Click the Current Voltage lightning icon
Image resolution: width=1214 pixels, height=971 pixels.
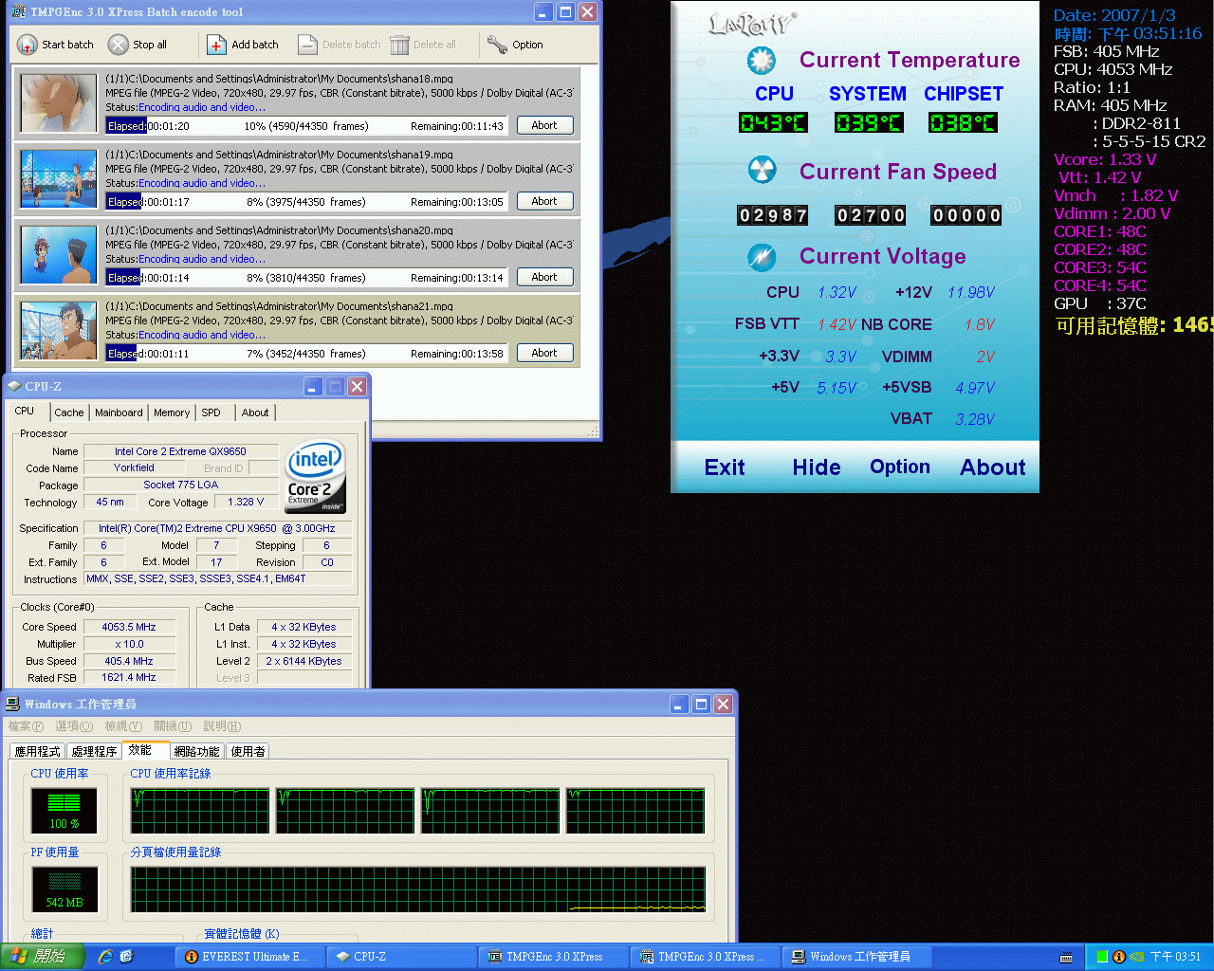pos(762,256)
